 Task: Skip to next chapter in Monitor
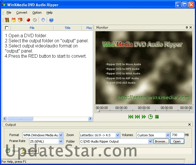tap(137, 117)
